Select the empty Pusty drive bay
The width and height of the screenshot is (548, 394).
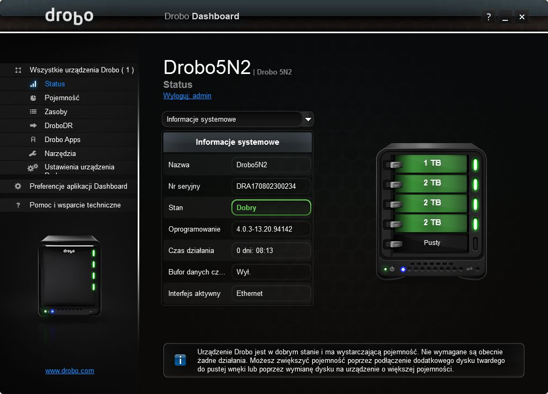(x=430, y=243)
